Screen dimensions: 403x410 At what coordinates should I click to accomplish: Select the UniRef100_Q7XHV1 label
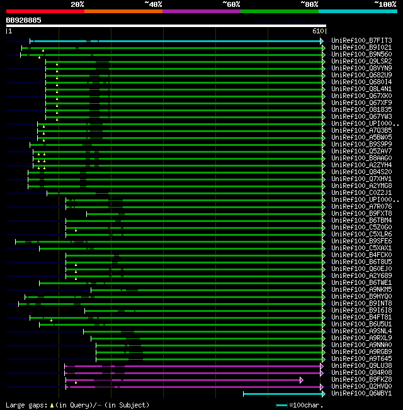[361, 179]
